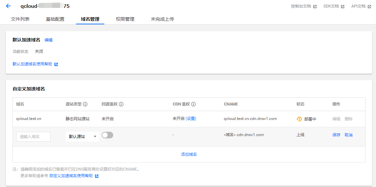The width and height of the screenshot is (376, 187).
Task: Enable the 回源鉴权 toggle switch
Action: pos(107,135)
